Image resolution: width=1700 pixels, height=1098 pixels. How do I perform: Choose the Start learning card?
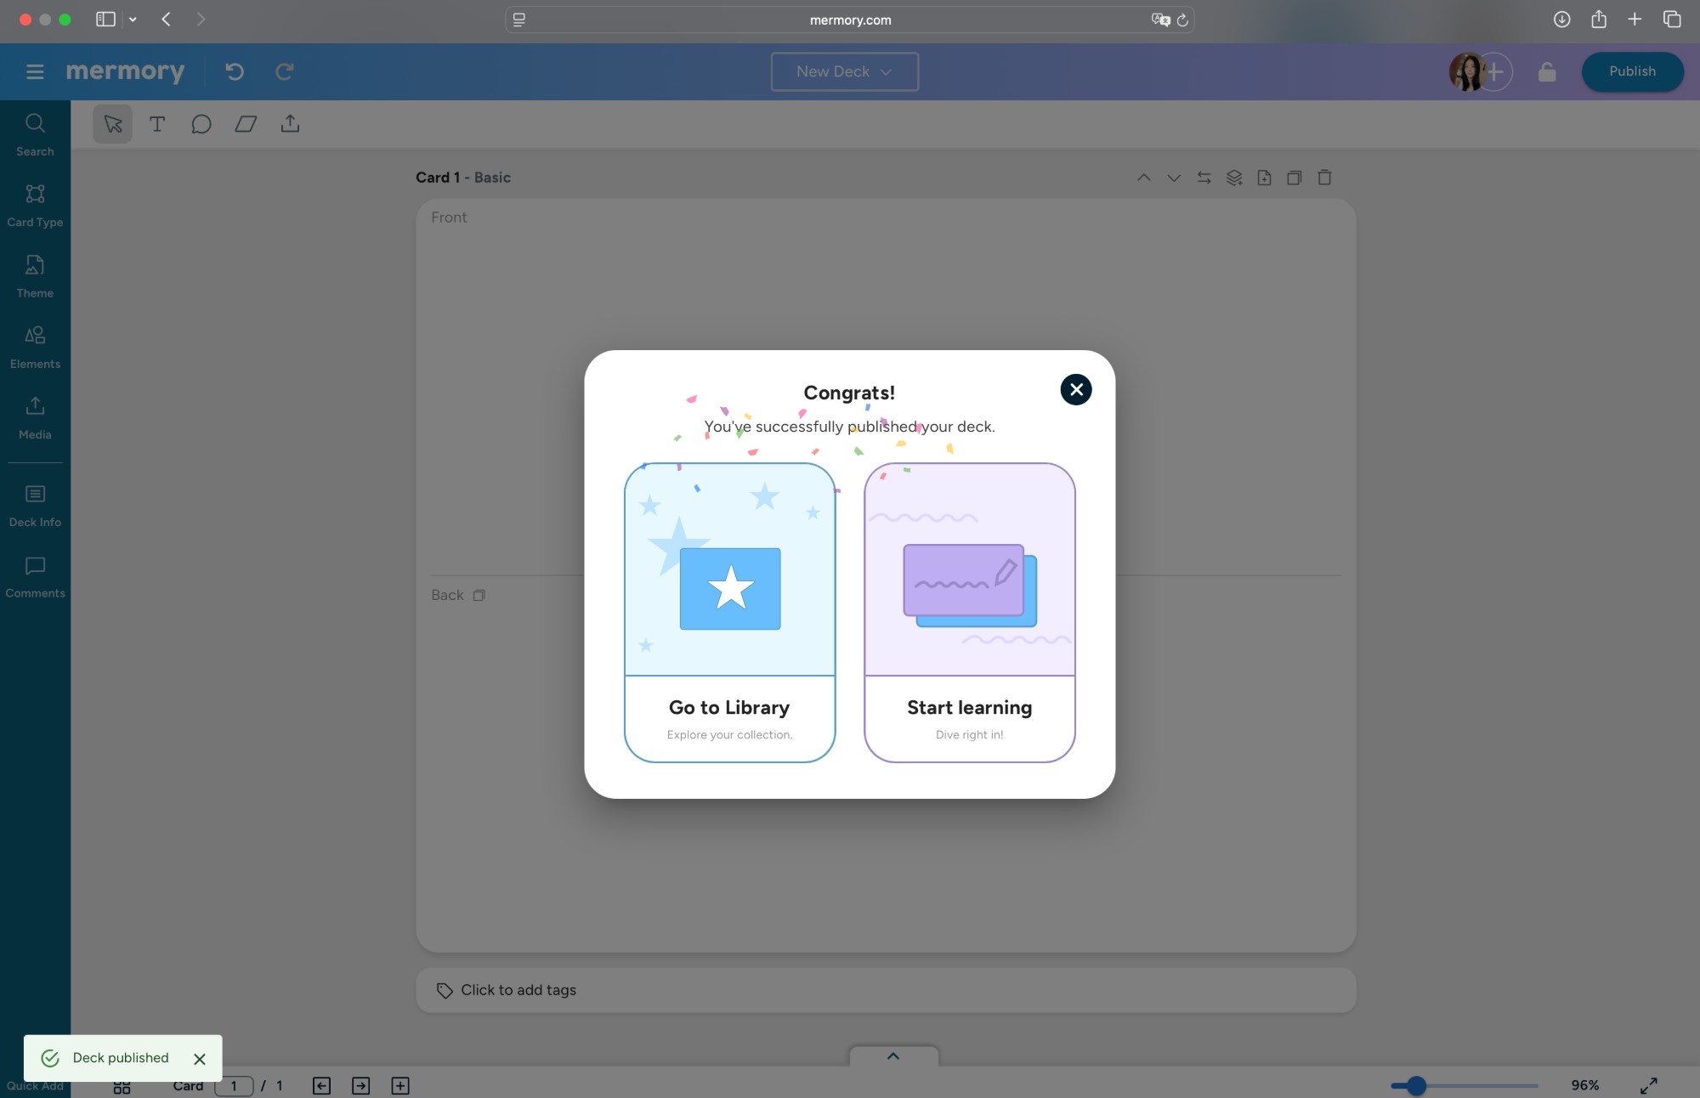[x=969, y=612]
